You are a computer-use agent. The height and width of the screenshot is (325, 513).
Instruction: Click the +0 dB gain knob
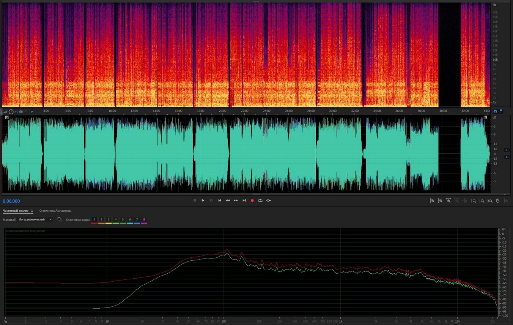(x=11, y=111)
